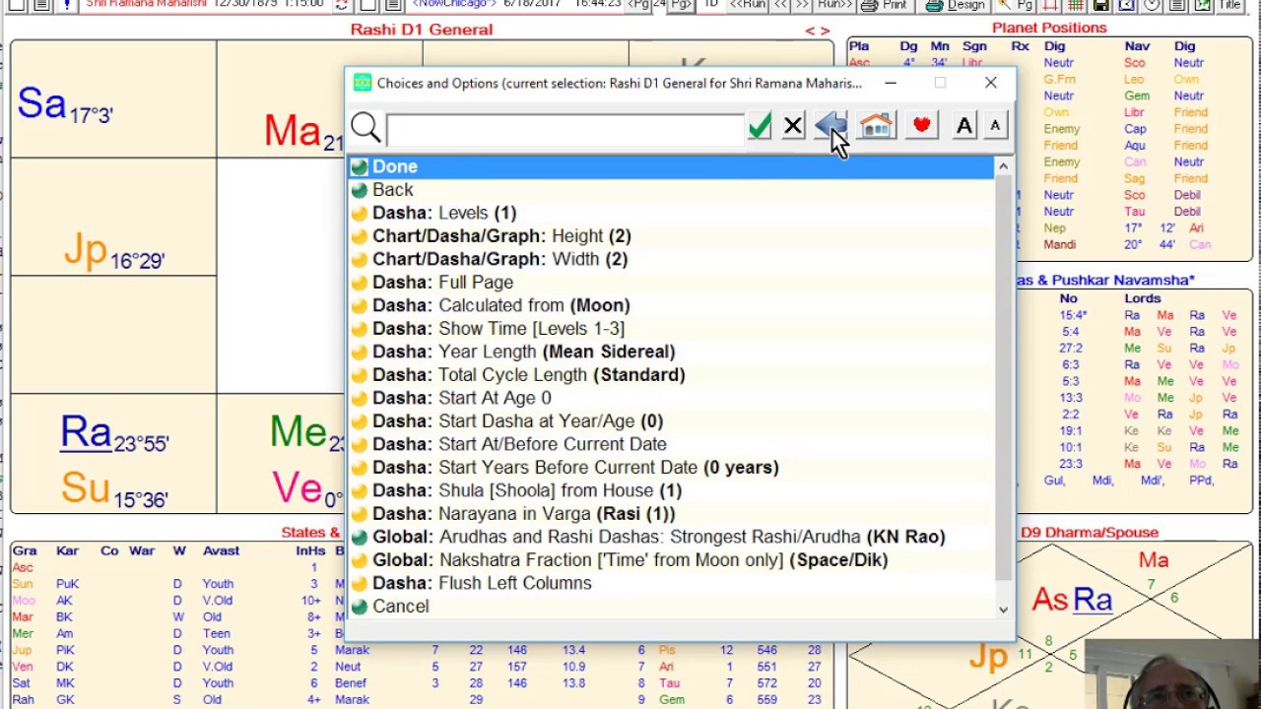Select Done in the options list
This screenshot has width=1261, height=709.
click(x=672, y=167)
